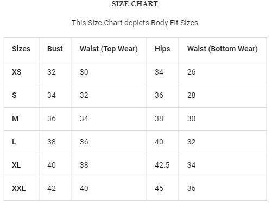Select the XXL size row label

click(19, 188)
